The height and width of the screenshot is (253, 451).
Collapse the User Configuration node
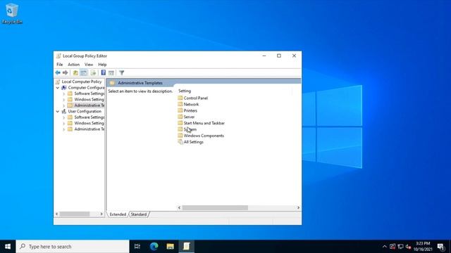point(58,111)
